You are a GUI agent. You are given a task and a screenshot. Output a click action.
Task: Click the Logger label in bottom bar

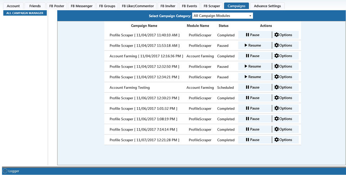[14, 171]
